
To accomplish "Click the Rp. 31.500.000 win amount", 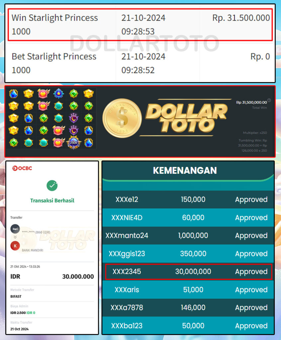I will pyautogui.click(x=241, y=18).
